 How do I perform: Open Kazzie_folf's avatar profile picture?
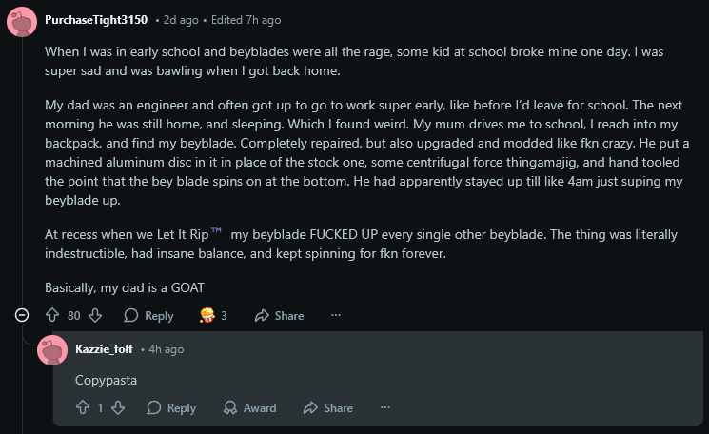[52, 349]
